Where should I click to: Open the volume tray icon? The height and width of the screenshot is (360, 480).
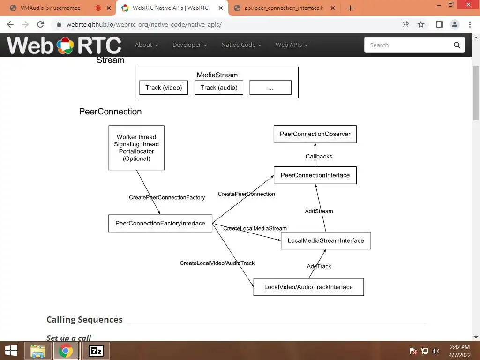tap(436, 351)
